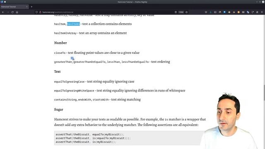
Task: Click the equalToIgnoringCase code text
Action: click(69, 82)
